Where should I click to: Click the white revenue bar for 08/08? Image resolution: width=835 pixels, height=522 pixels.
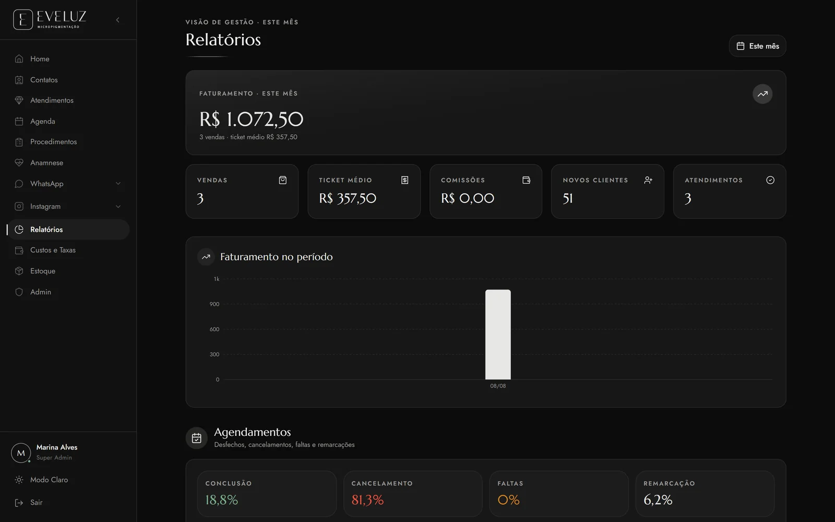coord(498,335)
